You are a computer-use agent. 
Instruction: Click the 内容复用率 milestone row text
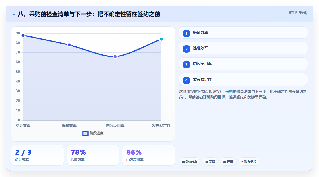tap(202, 64)
